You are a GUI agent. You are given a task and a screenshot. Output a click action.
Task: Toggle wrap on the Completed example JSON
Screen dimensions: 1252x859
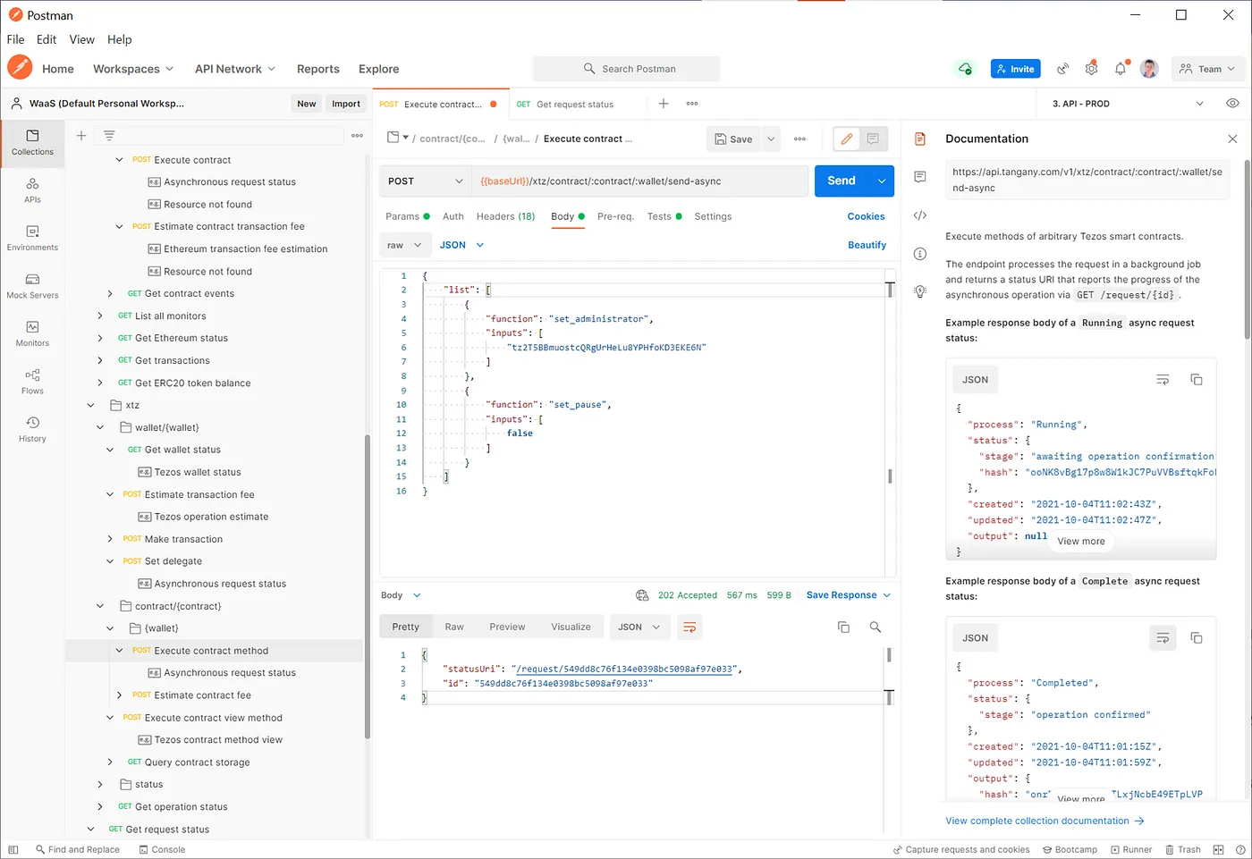(x=1163, y=638)
